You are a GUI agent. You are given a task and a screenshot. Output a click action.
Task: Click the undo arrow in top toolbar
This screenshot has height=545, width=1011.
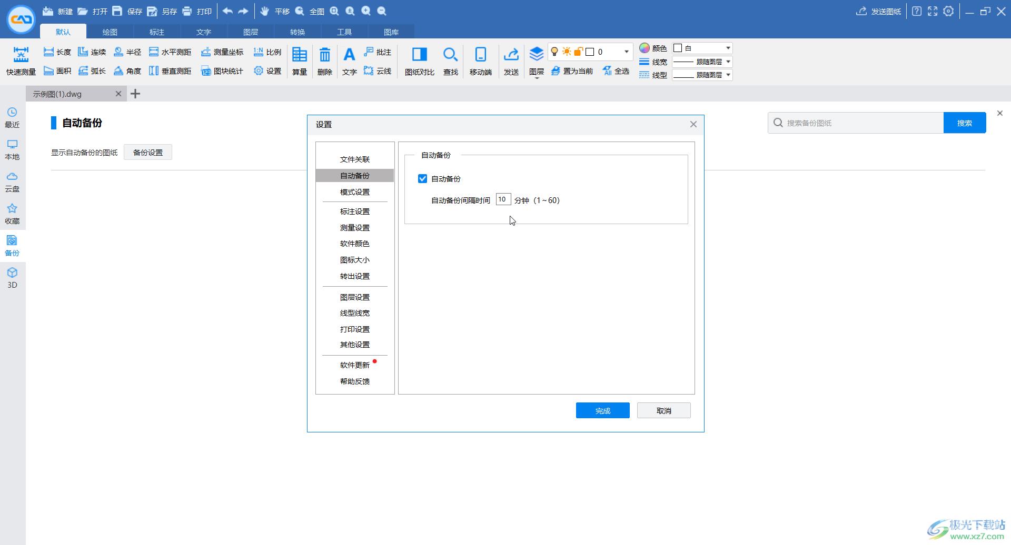point(227,11)
